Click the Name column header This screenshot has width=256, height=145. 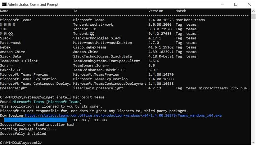click(4, 11)
